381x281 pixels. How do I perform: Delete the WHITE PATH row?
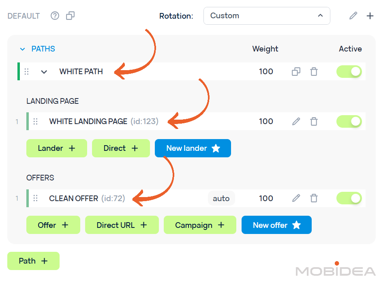tap(314, 72)
